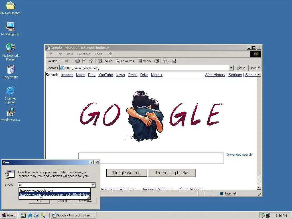
Task: Expand the Mail button dropdown arrow
Action: point(169,61)
